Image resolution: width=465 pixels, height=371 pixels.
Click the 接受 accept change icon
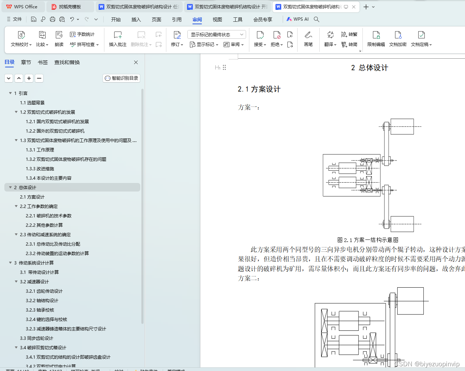click(x=260, y=35)
